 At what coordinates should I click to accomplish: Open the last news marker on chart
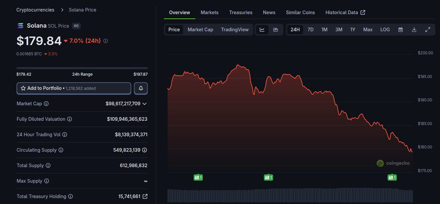click(x=392, y=177)
